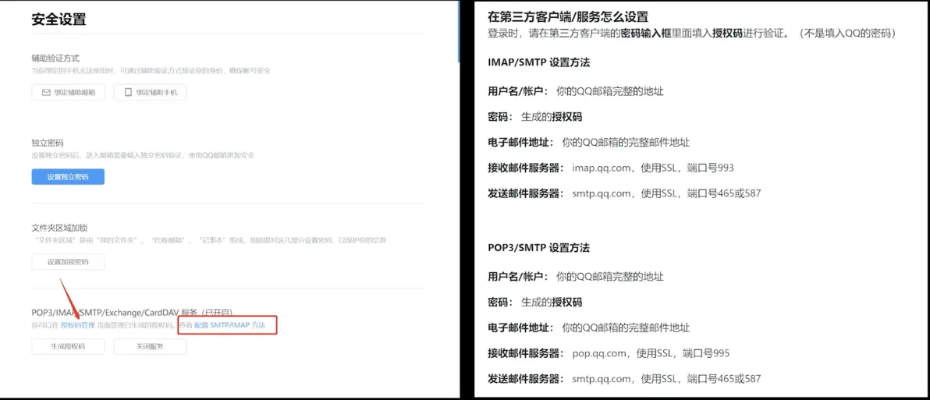Click the pop.qq.com receiving server line

coord(609,353)
